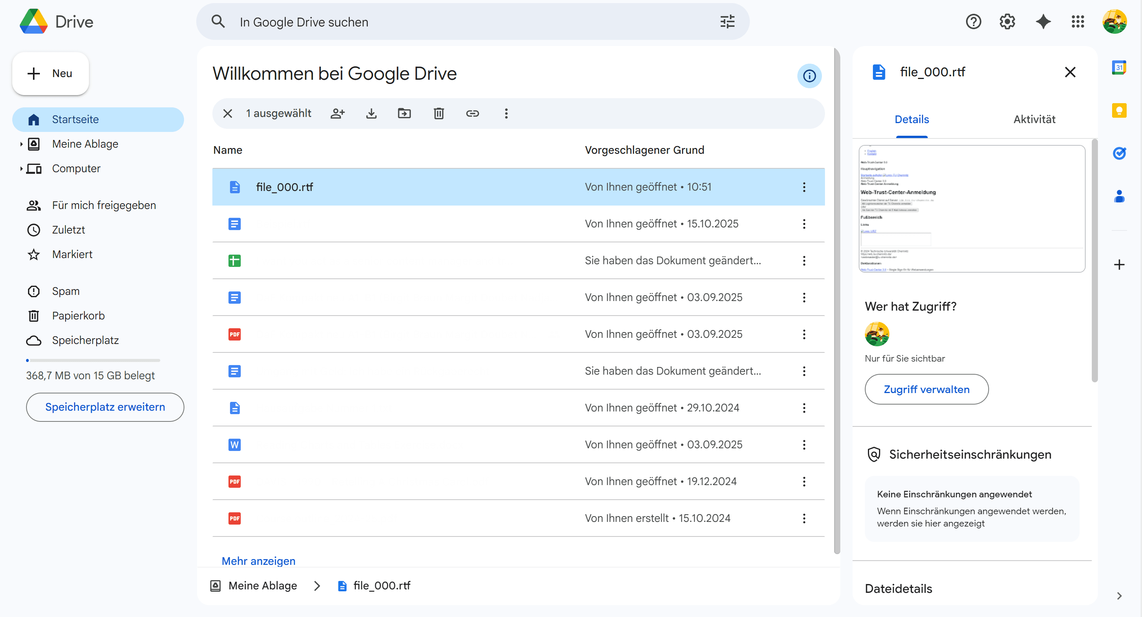Expand Meine Ablage tree arrow
This screenshot has width=1142, height=617.
21,144
